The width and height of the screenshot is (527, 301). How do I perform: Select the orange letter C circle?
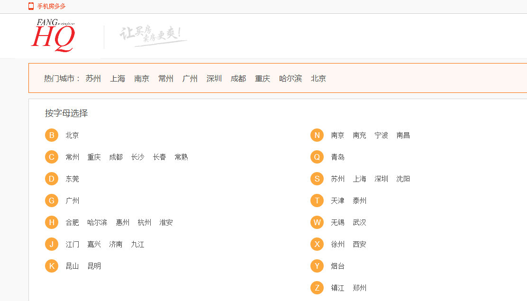pos(52,157)
